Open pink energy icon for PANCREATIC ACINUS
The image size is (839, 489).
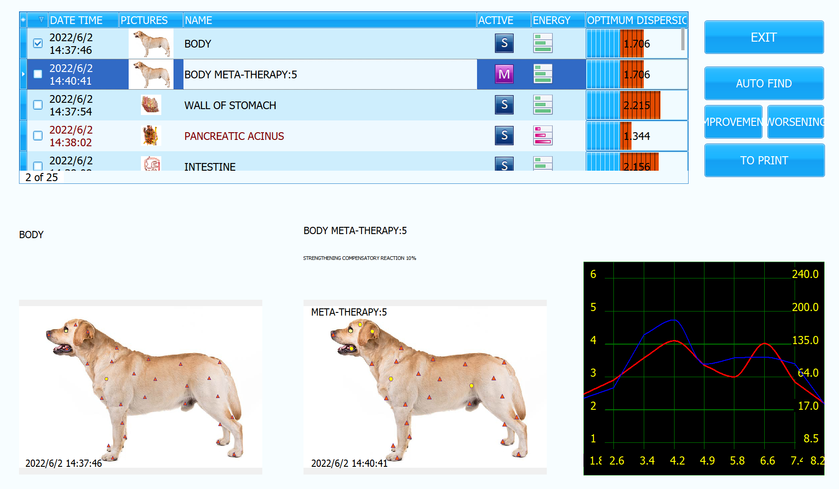tap(543, 136)
